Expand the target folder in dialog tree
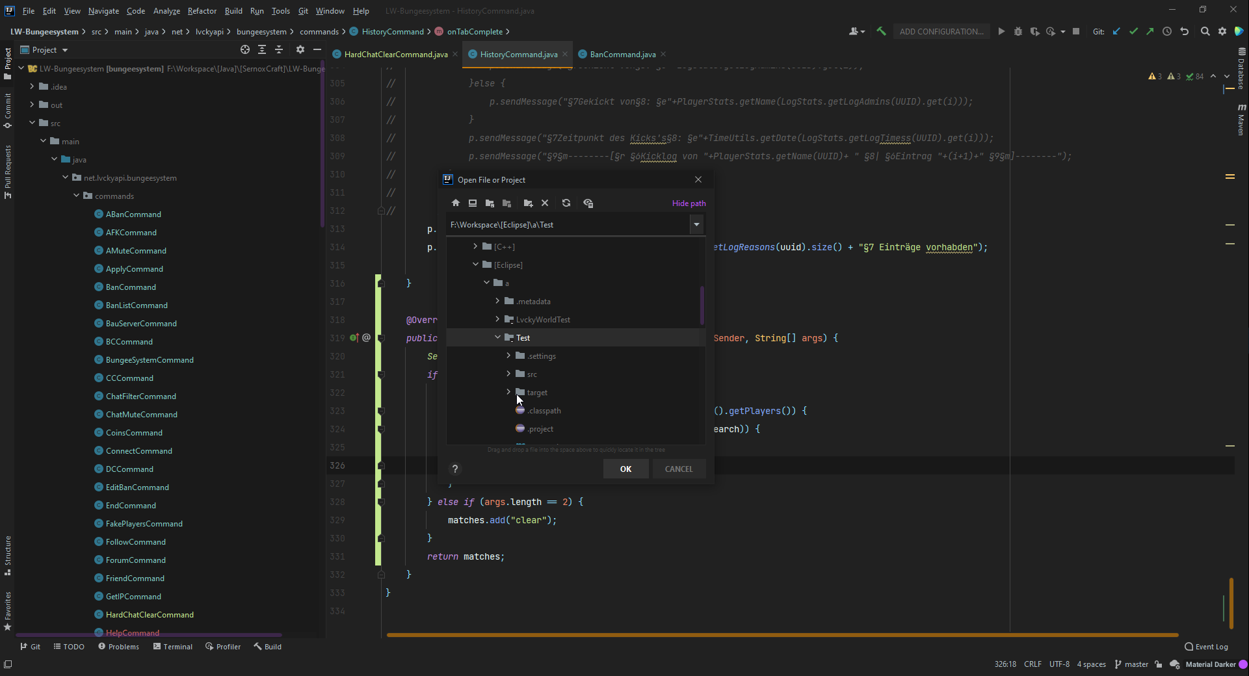 tap(508, 392)
